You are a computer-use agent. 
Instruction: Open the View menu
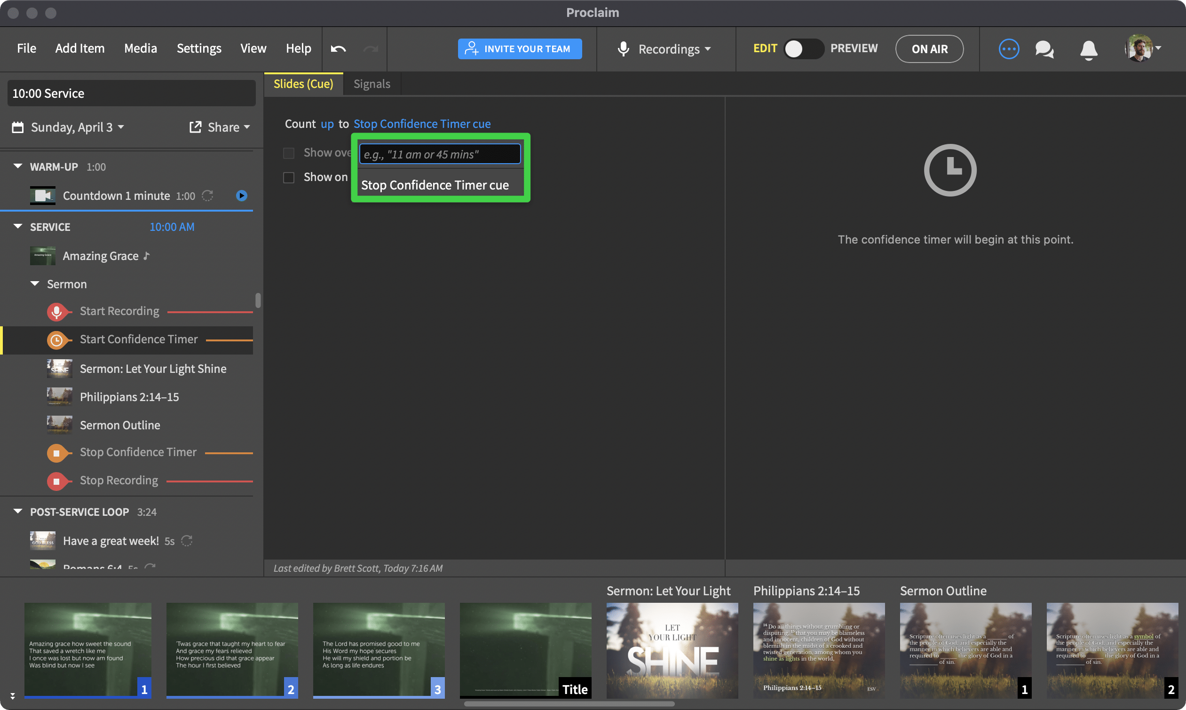point(253,48)
